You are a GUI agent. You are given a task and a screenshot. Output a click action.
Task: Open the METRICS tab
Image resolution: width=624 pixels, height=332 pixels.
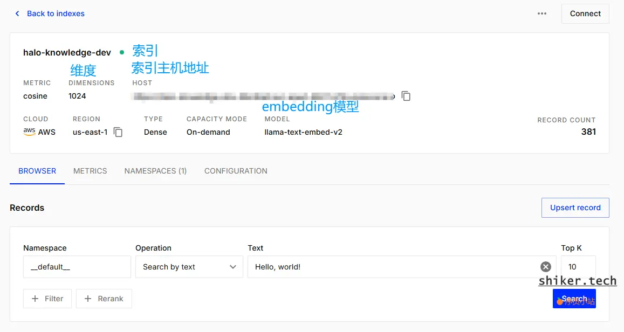point(90,171)
